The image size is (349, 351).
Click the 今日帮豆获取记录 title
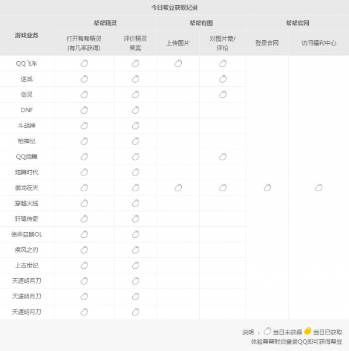click(x=175, y=8)
